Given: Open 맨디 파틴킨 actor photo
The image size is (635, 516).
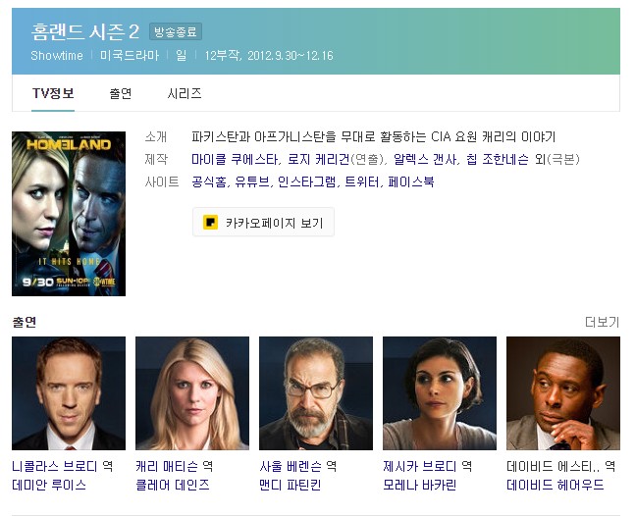Looking at the screenshot, I should pos(316,393).
